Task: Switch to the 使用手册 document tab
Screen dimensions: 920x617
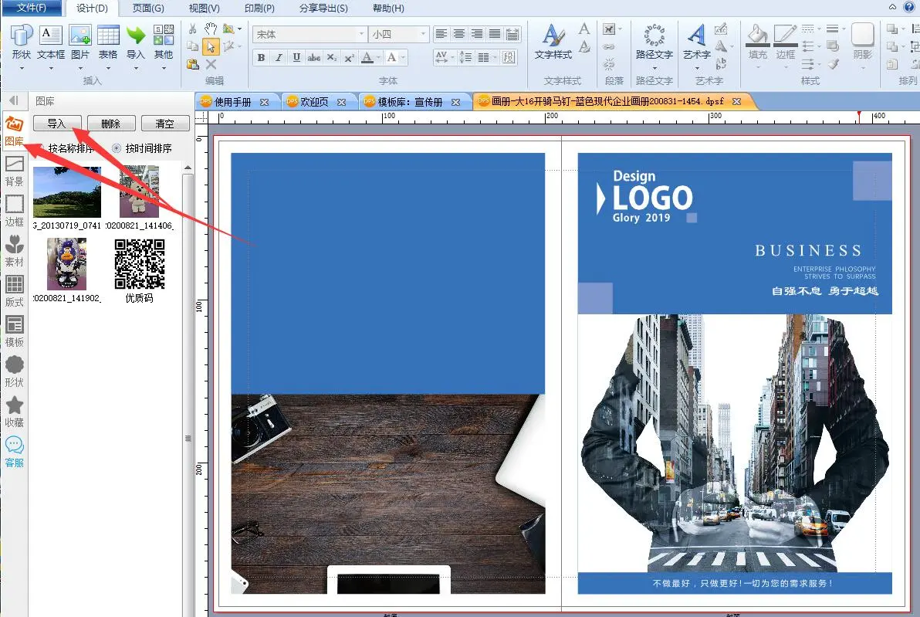Action: (x=232, y=102)
